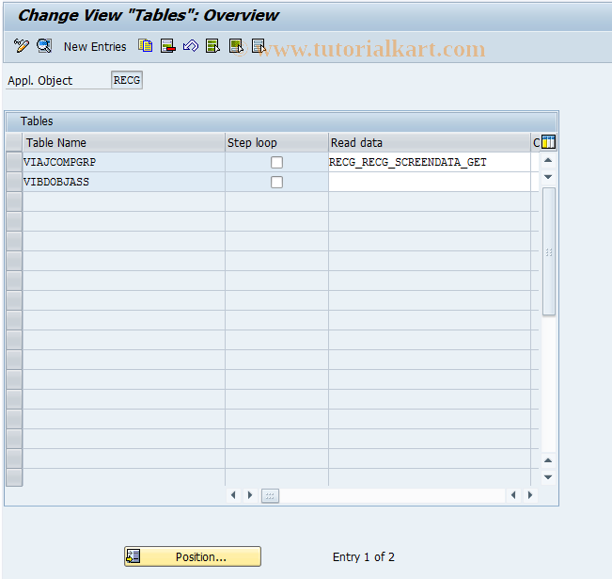
Task: Select row header of VIAJCOMPGRP
Action: coord(14,162)
